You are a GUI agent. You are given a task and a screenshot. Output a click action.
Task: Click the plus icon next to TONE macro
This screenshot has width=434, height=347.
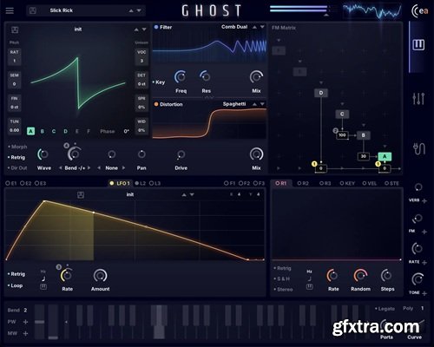click(424, 293)
